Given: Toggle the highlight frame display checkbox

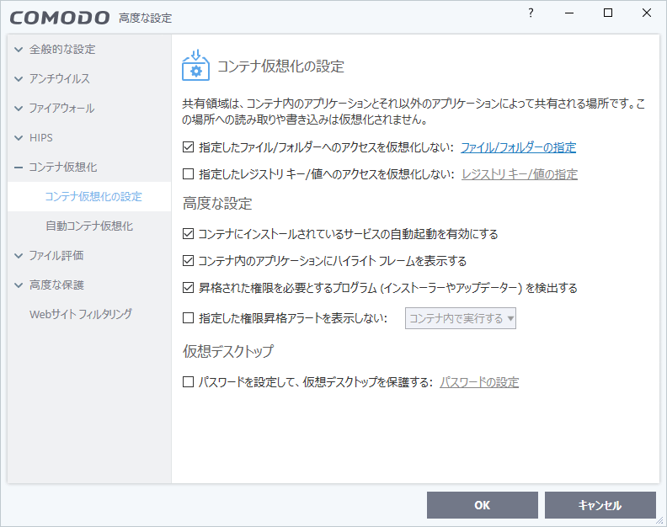Looking at the screenshot, I should point(189,261).
